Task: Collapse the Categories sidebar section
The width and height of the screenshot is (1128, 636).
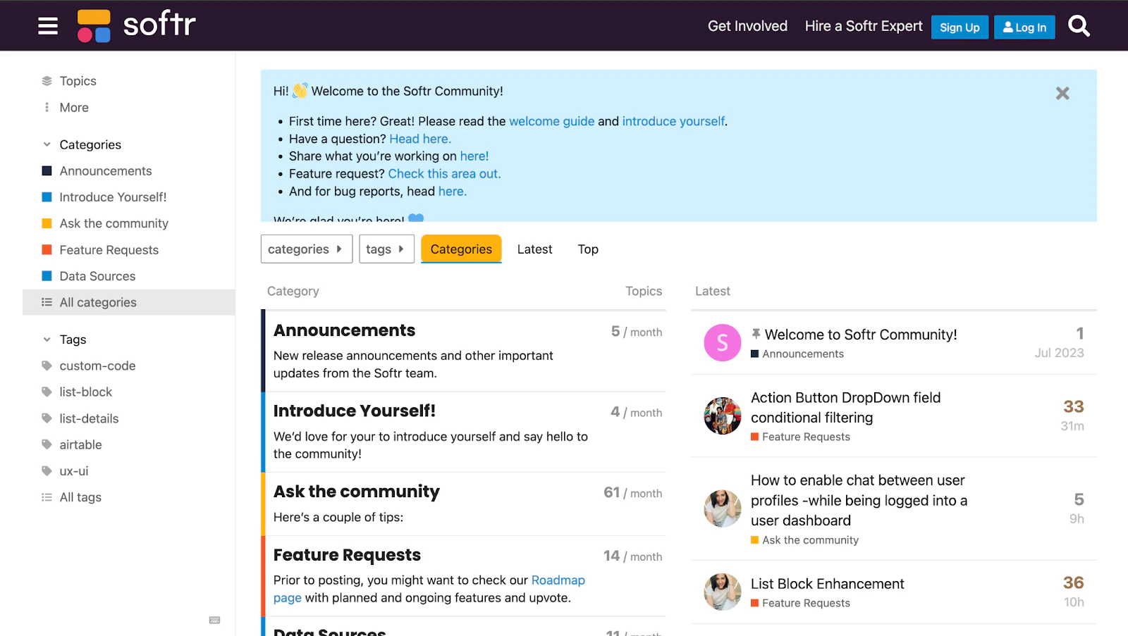Action: coord(47,144)
